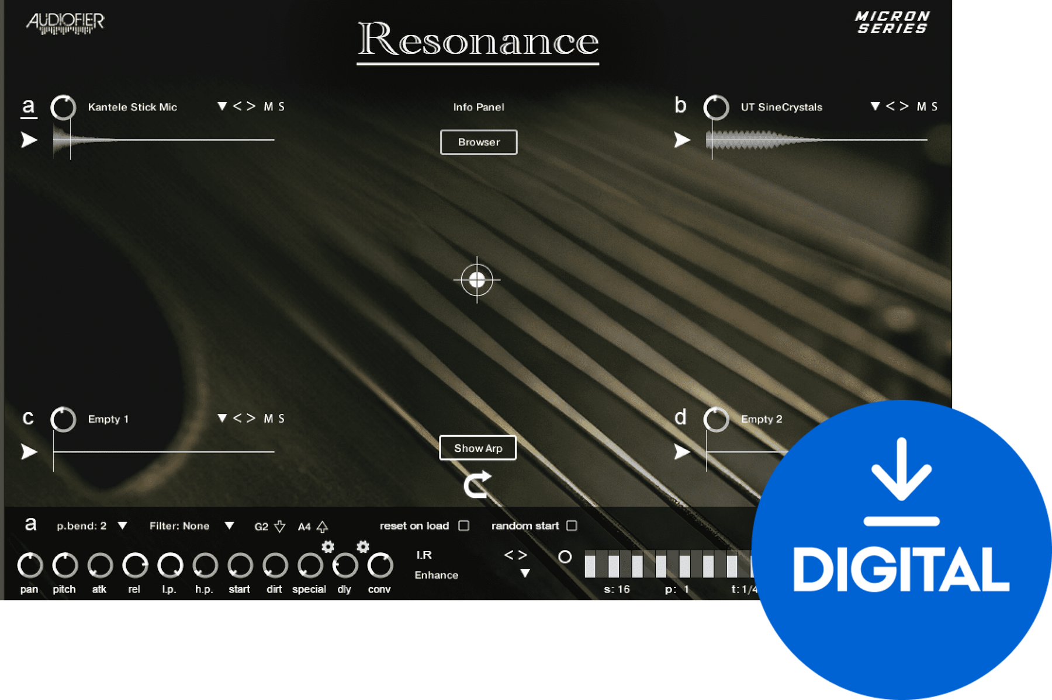Screen dimensions: 1052x700
Task: Click the Kantele Stick Mic sample name
Action: pos(133,107)
